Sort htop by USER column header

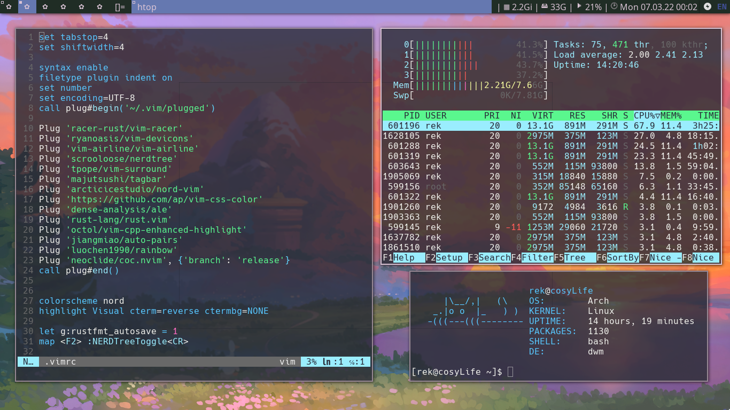436,115
